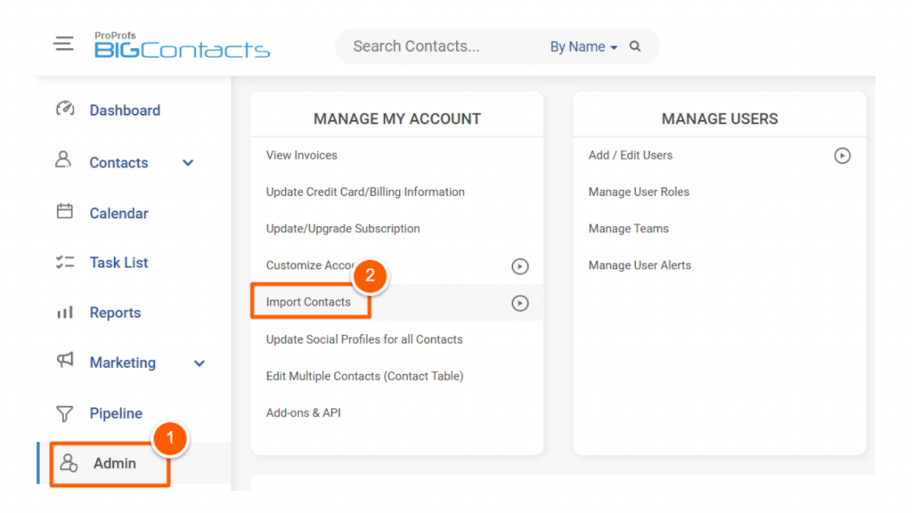Click the BIGContacts logo

coord(182,46)
